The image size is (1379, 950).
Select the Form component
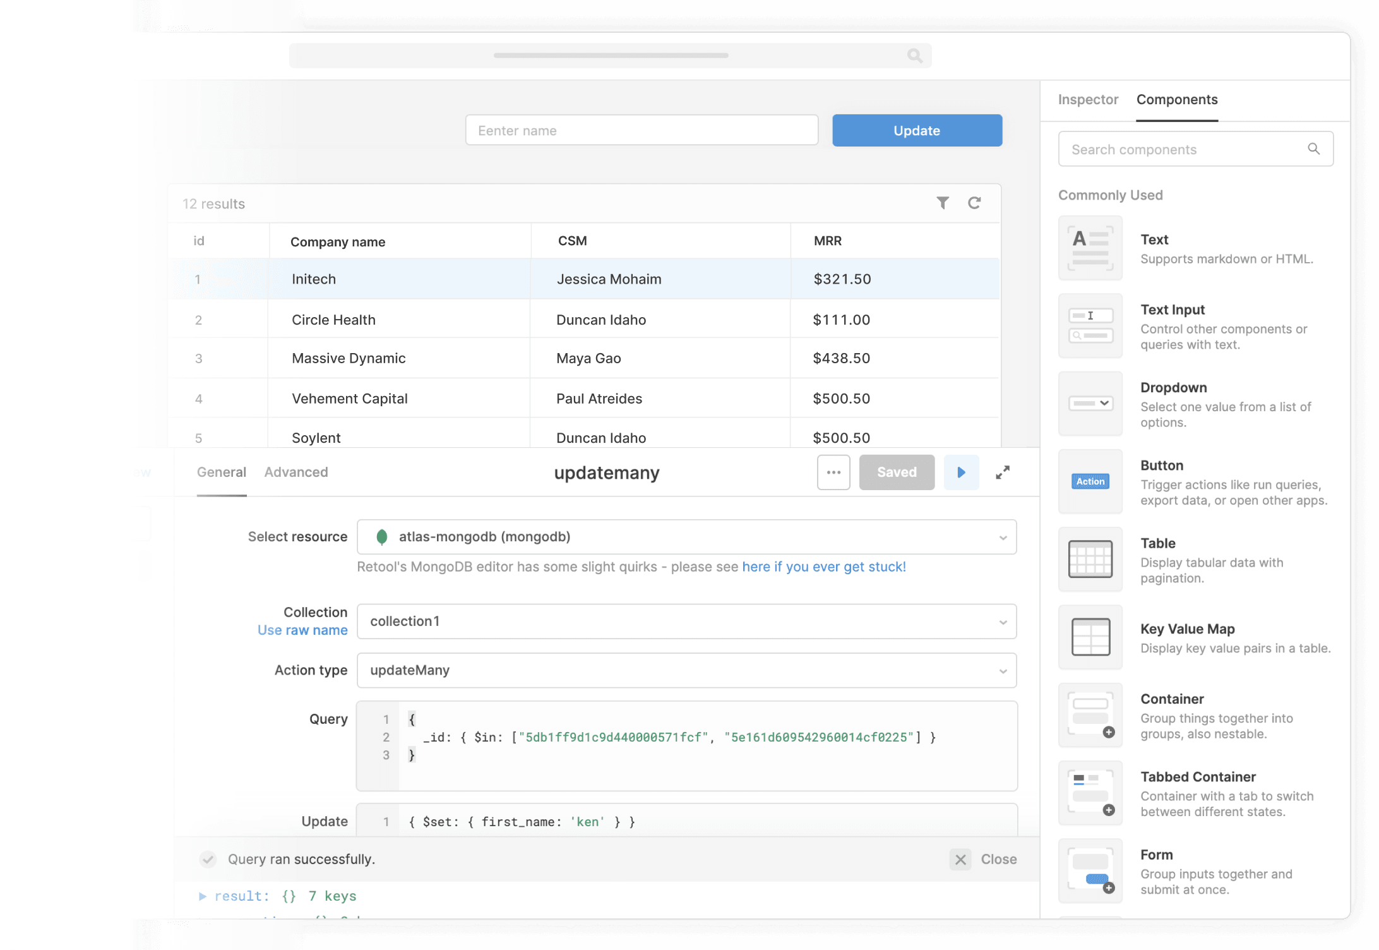pyautogui.click(x=1090, y=870)
